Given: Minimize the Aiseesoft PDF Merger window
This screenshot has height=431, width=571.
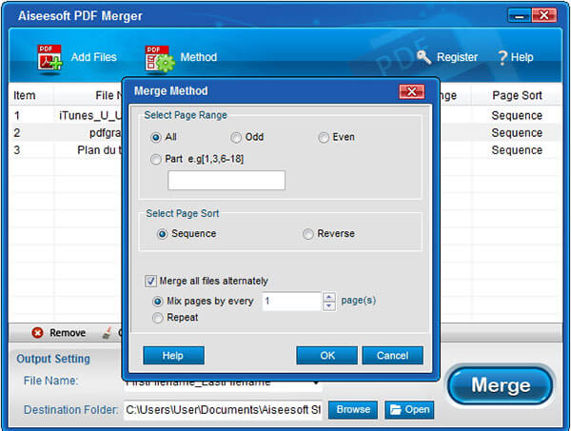Looking at the screenshot, I should (517, 16).
